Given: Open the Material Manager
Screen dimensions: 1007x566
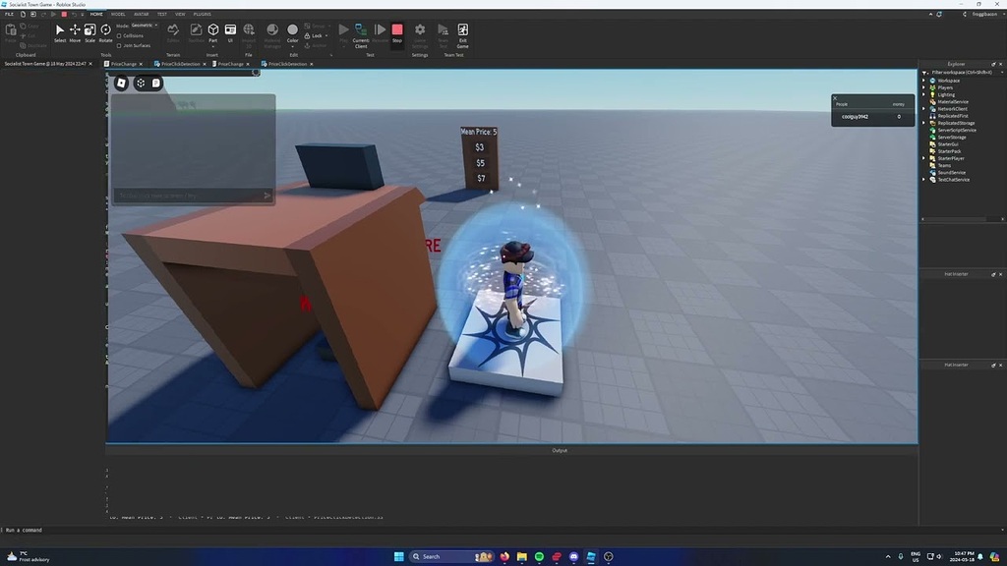Looking at the screenshot, I should coord(272,30).
